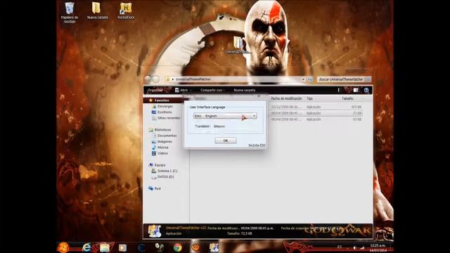Image resolution: width=450 pixels, height=253 pixels.
Task: Launch the media player taskbar icon
Action: click(122, 247)
